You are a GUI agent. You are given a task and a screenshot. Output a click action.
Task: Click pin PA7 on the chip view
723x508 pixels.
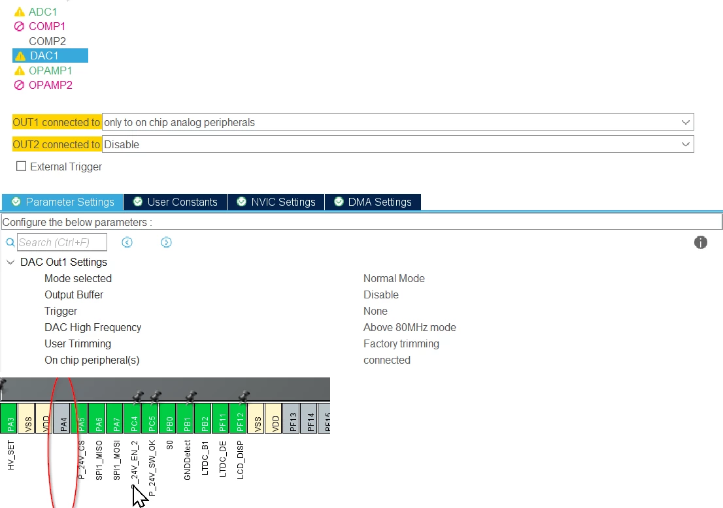tap(115, 419)
